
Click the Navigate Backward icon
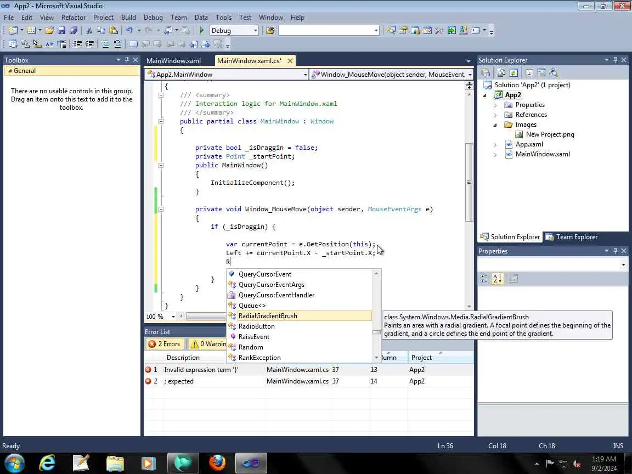pyautogui.click(x=168, y=30)
